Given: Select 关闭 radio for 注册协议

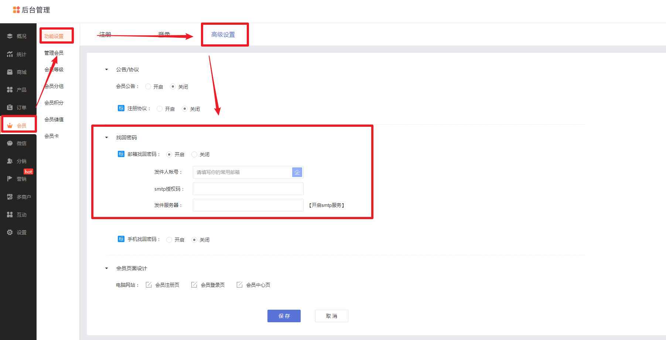Looking at the screenshot, I should [x=185, y=109].
